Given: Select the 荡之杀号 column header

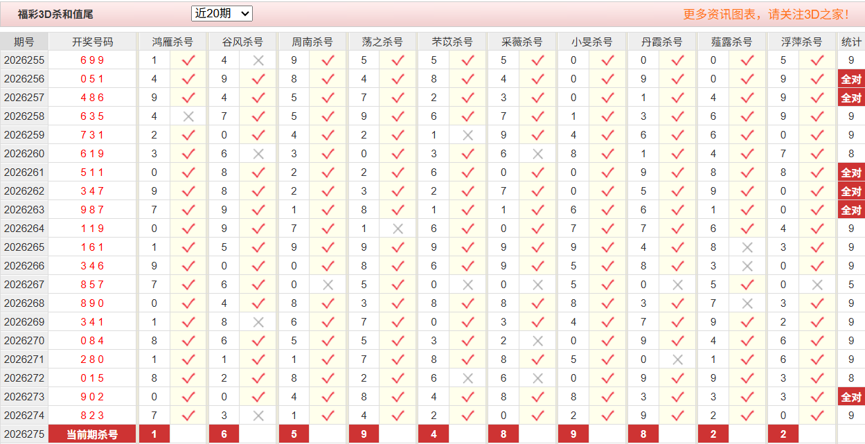Looking at the screenshot, I should tap(382, 42).
